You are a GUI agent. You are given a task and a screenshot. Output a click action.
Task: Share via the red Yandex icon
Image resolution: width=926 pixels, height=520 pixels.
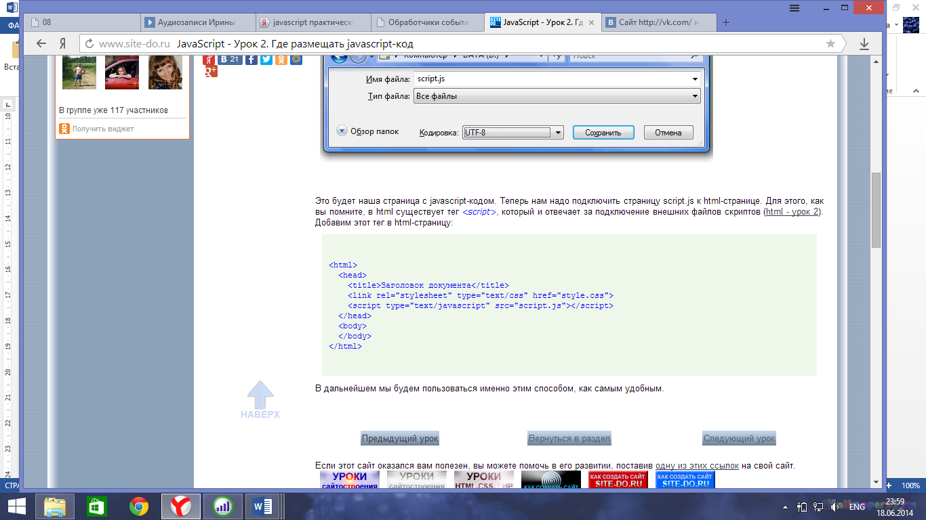[209, 59]
